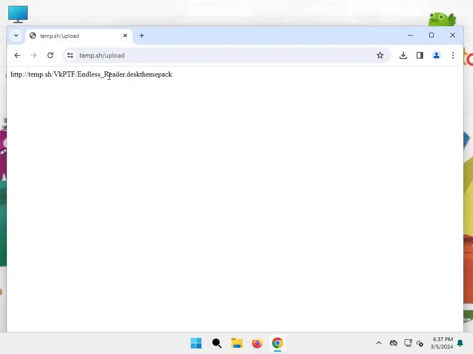The width and height of the screenshot is (473, 354).
Task: Go back using the browser back arrow
Action: (x=17, y=55)
